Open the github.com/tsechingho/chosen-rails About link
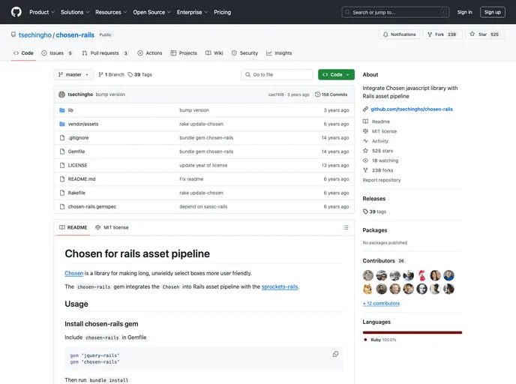Screen dimensions: 516x384 [412, 109]
